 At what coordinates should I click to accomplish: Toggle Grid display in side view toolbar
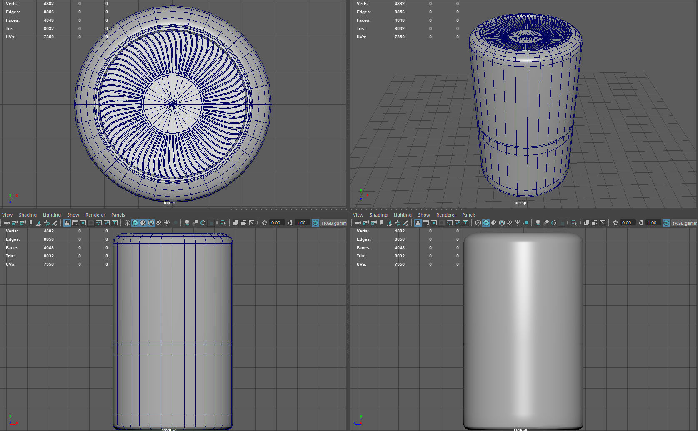coord(418,223)
